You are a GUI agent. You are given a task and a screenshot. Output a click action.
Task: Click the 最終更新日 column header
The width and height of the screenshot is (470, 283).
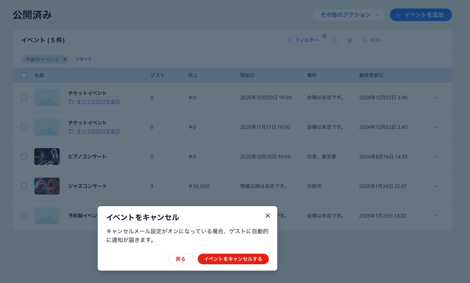[371, 75]
